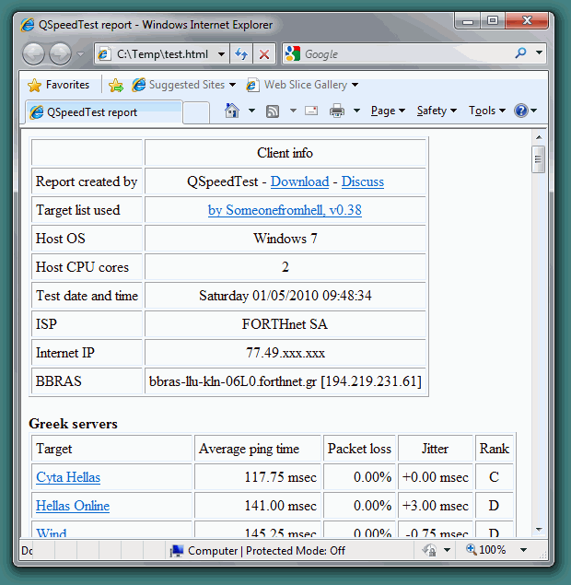Click the RSS Feeds icon
The height and width of the screenshot is (585, 571).
point(273,111)
